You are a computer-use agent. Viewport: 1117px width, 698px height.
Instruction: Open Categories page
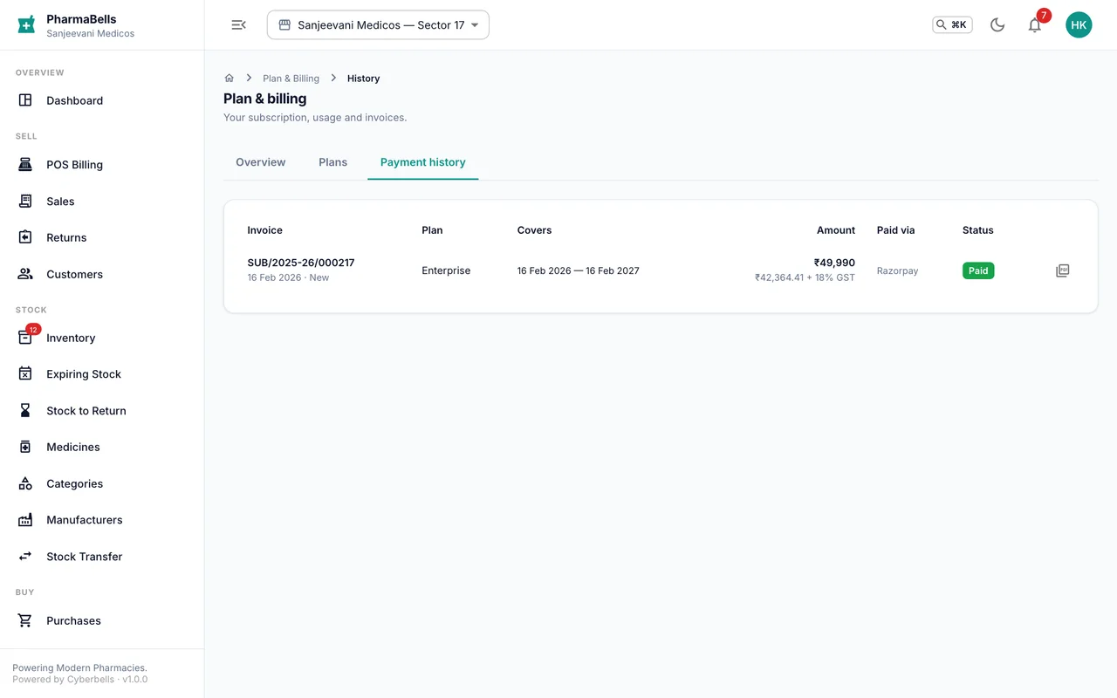(102, 483)
